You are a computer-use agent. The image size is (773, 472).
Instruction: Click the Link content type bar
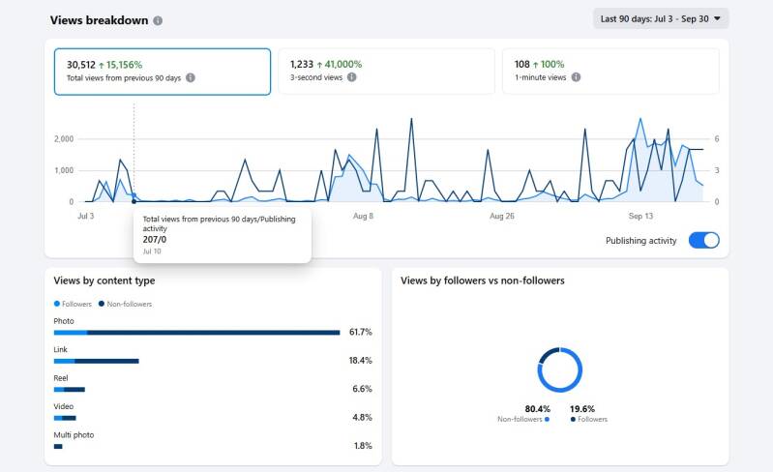97,361
